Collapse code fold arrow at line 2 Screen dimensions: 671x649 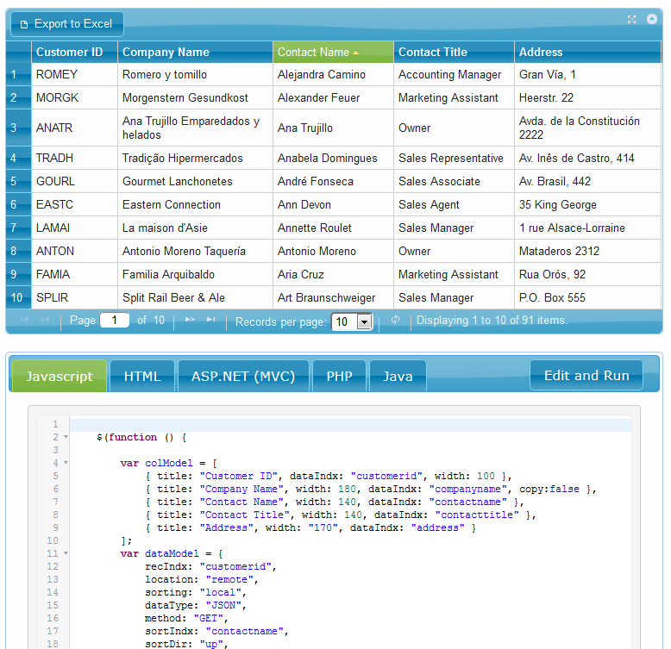pos(66,437)
